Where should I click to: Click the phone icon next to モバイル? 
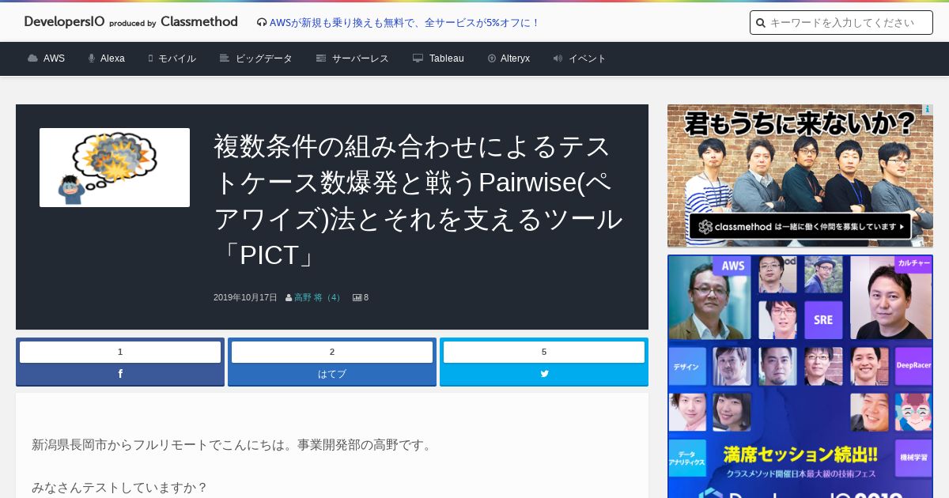click(150, 58)
